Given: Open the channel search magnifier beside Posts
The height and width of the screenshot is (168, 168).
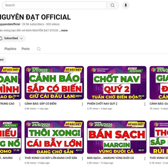Looking at the screenshot, I should tap(39, 49).
